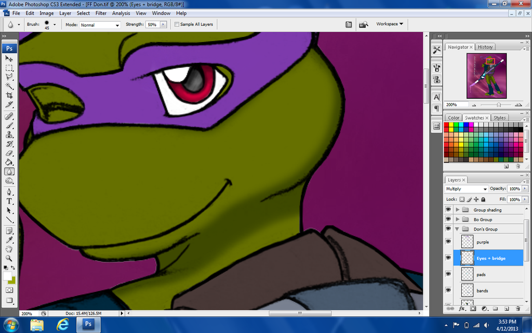Toggle lock all for the layer

(483, 199)
